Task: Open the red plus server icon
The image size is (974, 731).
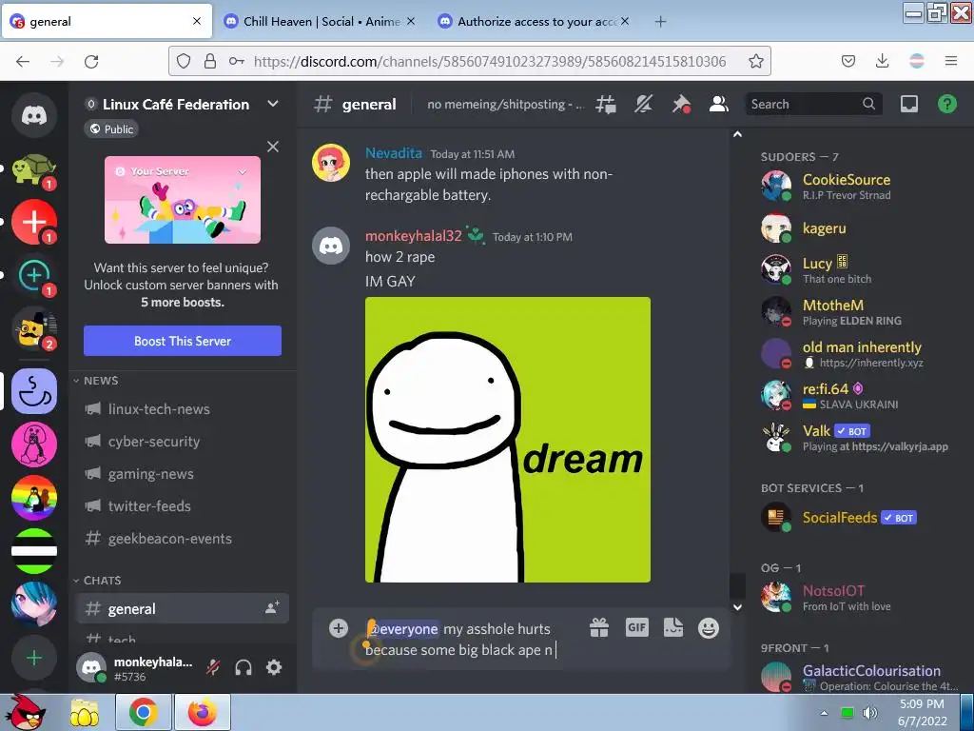Action: (34, 222)
